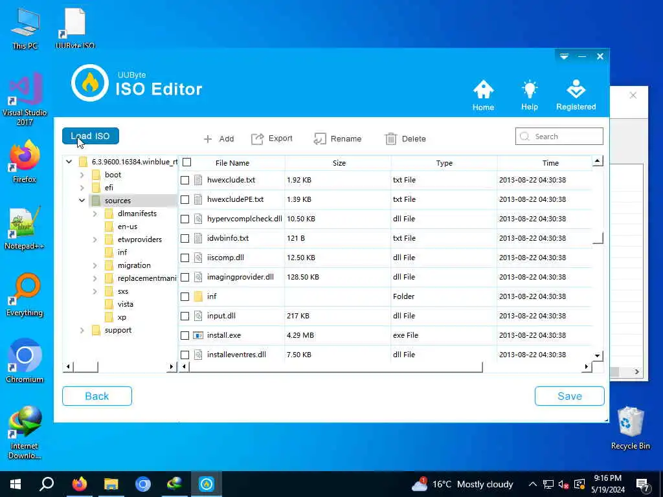Sort by the Size column header
663x497 pixels.
click(339, 163)
